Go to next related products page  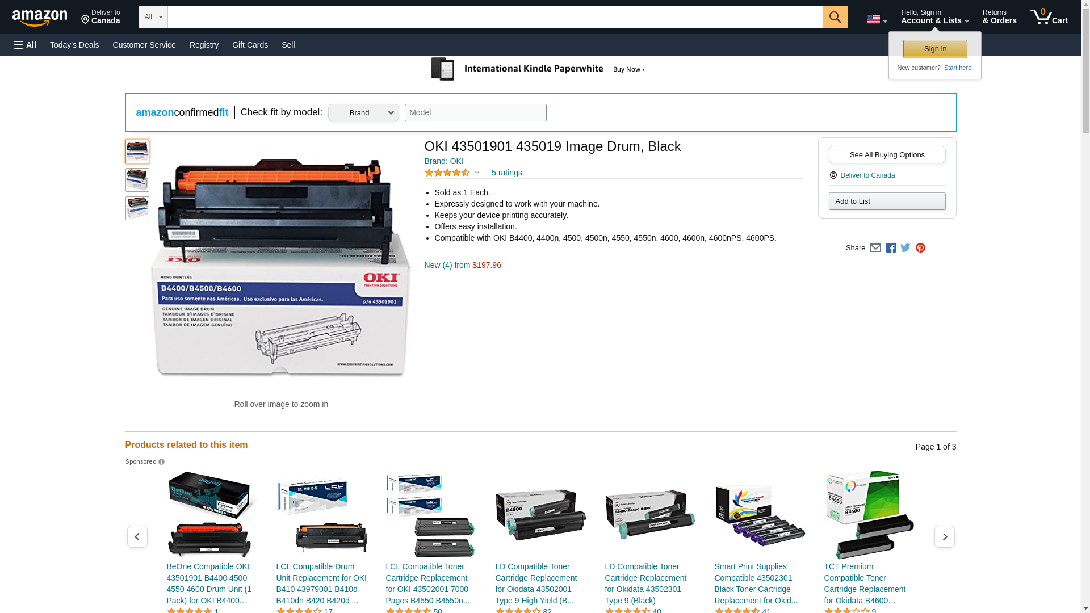(x=944, y=536)
